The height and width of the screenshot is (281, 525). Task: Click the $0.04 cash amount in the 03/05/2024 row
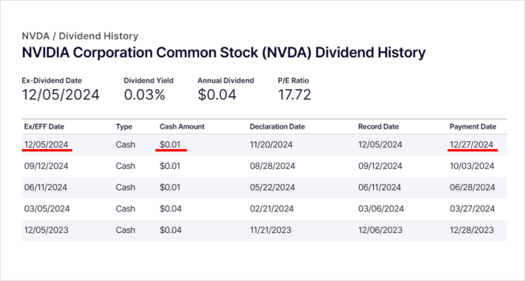(171, 209)
